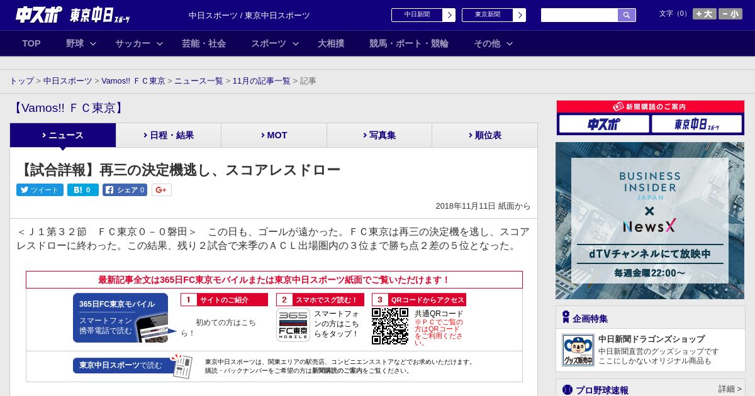Open the 大相撲 menu item
Screen dimensions: 755x396
(331, 43)
